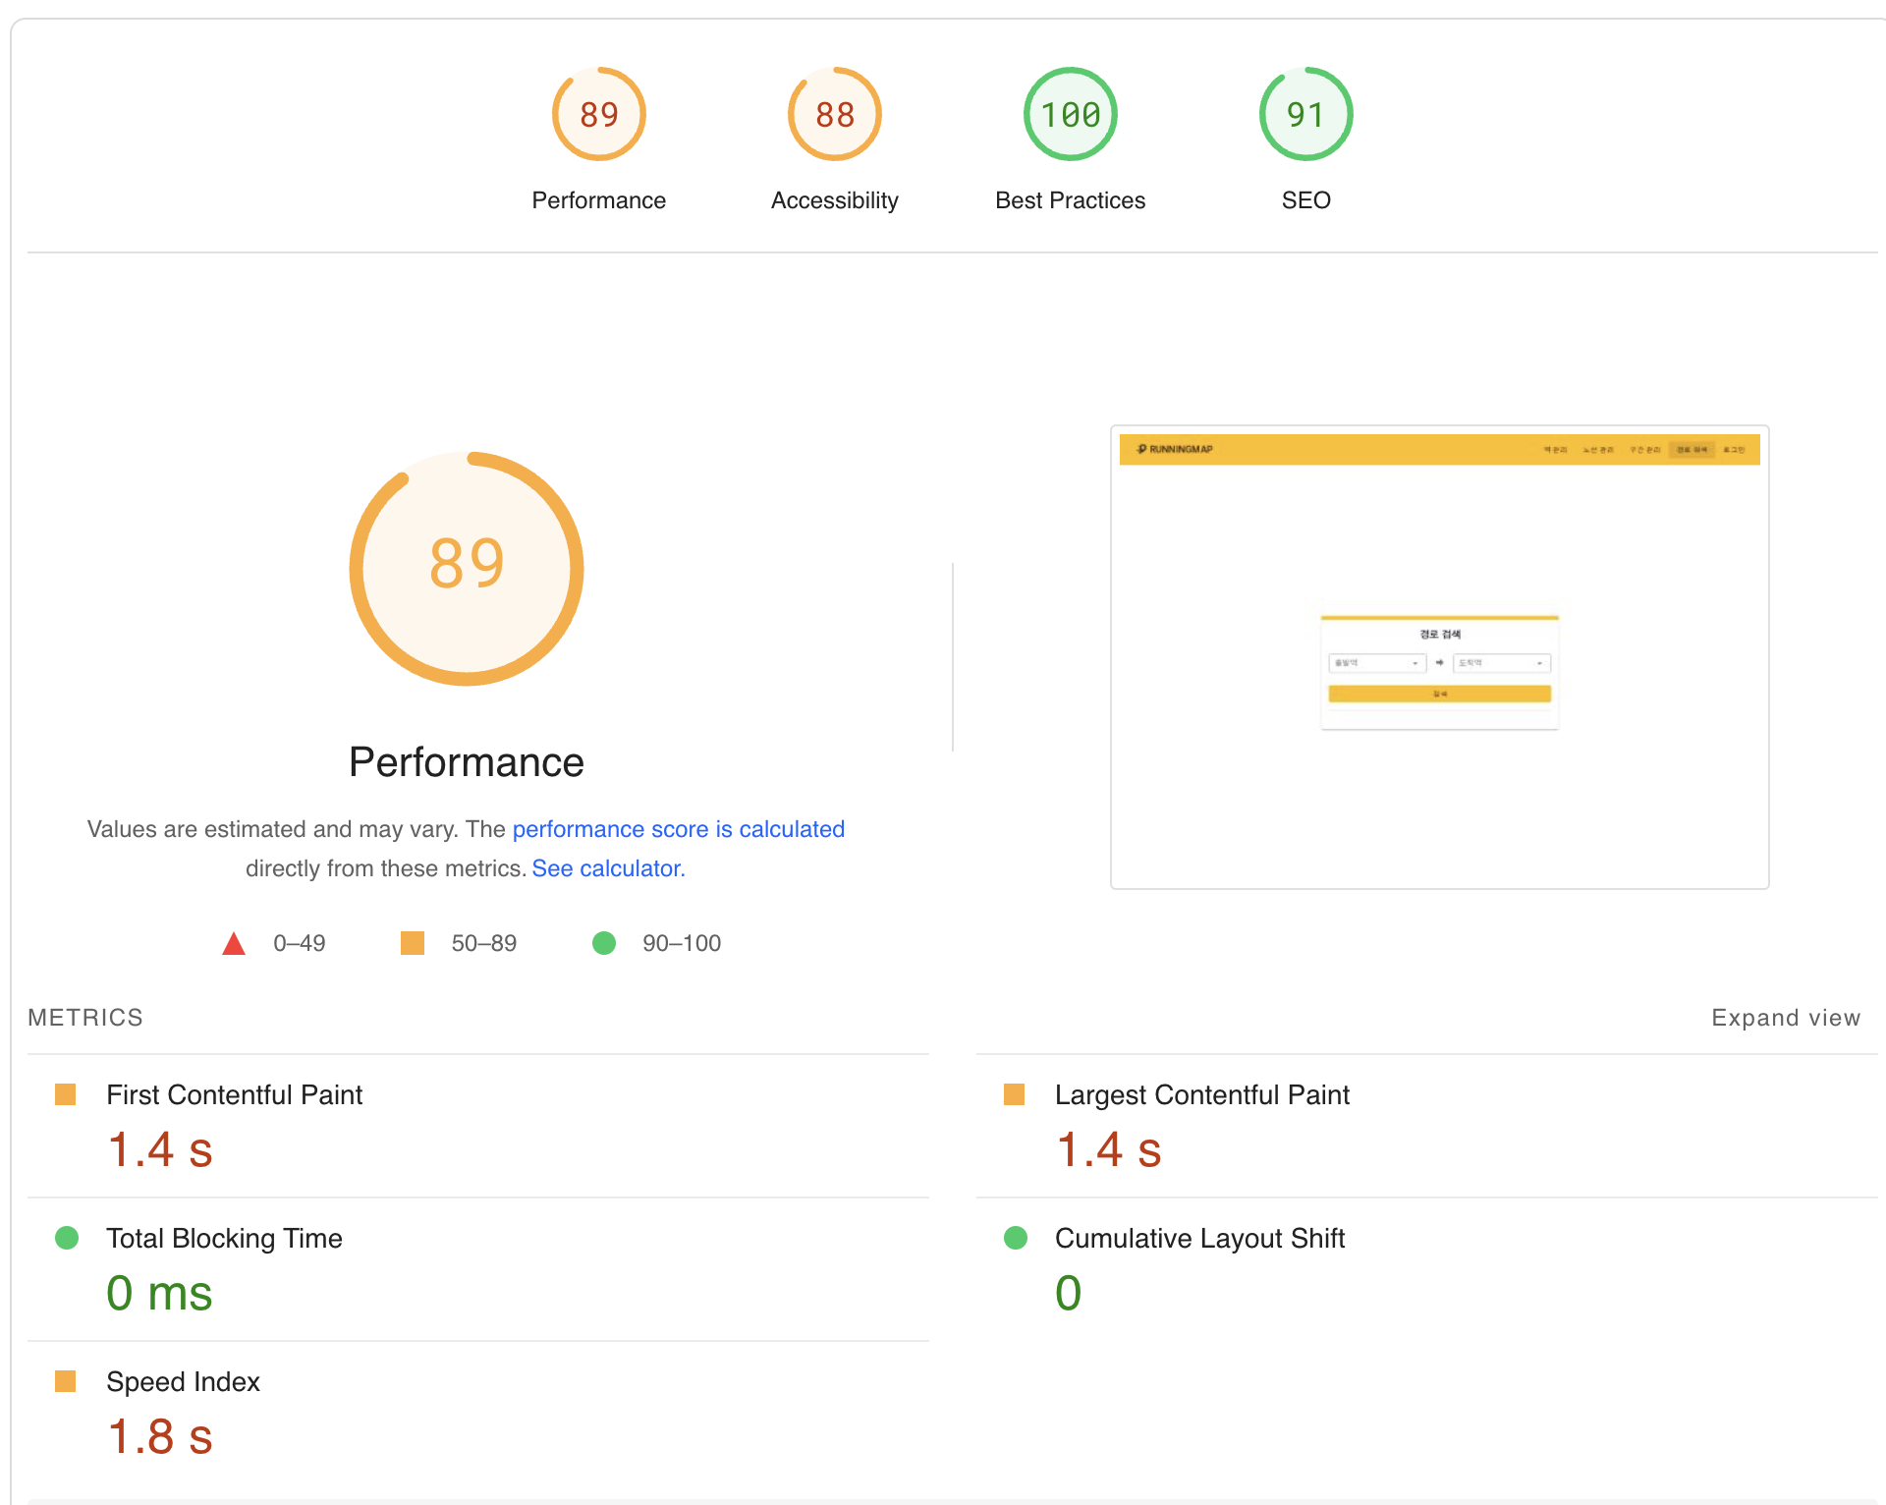Click the green circle 90–100 legend icon
Viewport: 1886px width, 1505px height.
604,943
